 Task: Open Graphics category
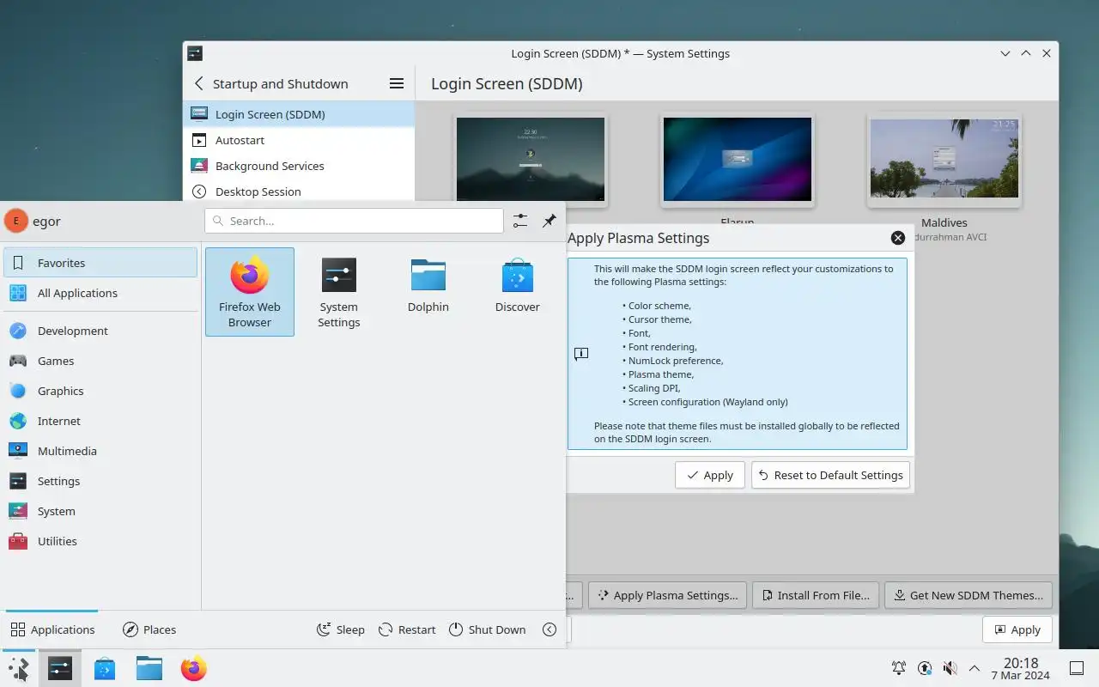[100, 391]
